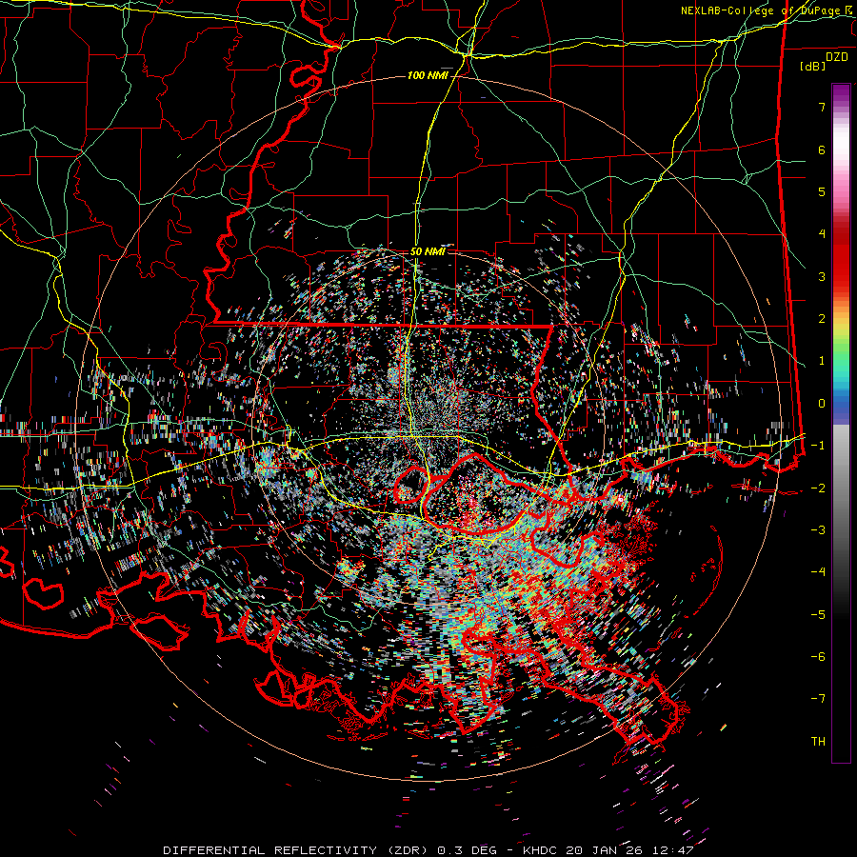Click the -4 value on color scale
The width and height of the screenshot is (857, 857).
[818, 571]
